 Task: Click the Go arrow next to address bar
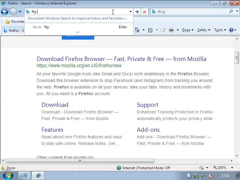(x=137, y=12)
